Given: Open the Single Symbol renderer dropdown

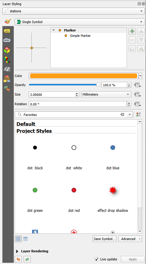Looking at the screenshot, I should tap(80, 22).
